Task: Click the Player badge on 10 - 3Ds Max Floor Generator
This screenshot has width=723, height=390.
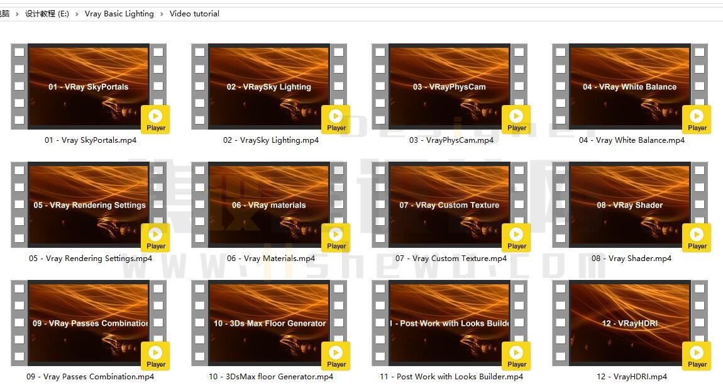Action: 336,356
